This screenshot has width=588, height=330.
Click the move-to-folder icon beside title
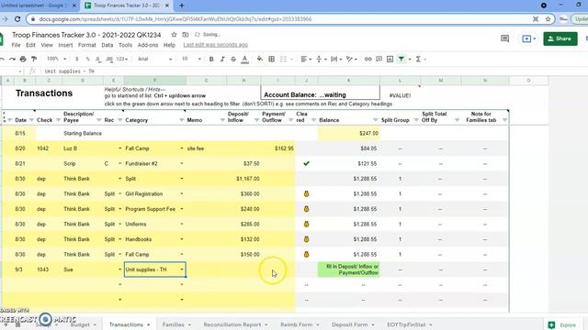pyautogui.click(x=186, y=35)
